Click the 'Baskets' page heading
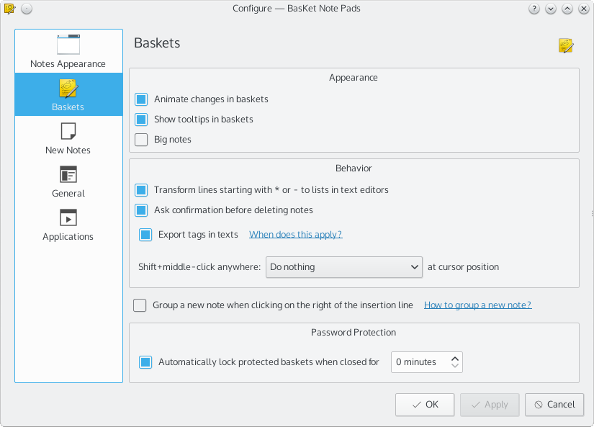The width and height of the screenshot is (594, 427). [157, 43]
